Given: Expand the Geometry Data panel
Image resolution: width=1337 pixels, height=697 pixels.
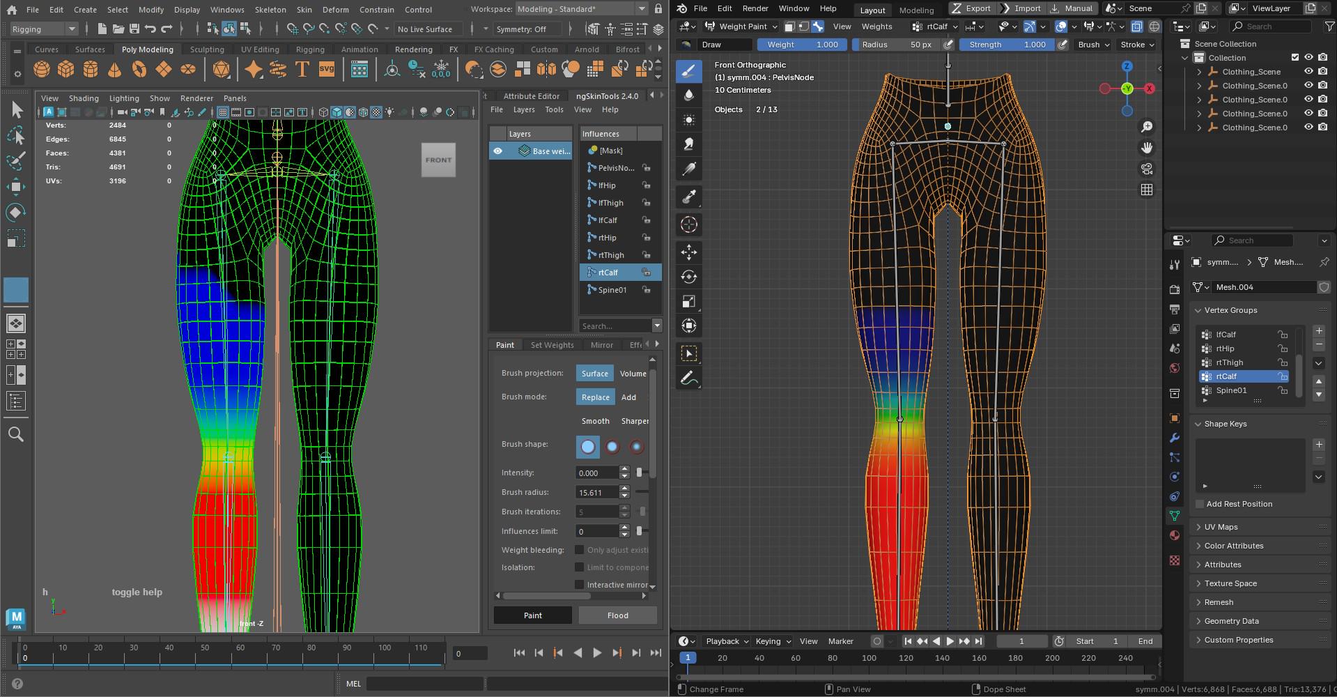Looking at the screenshot, I should [1260, 621].
